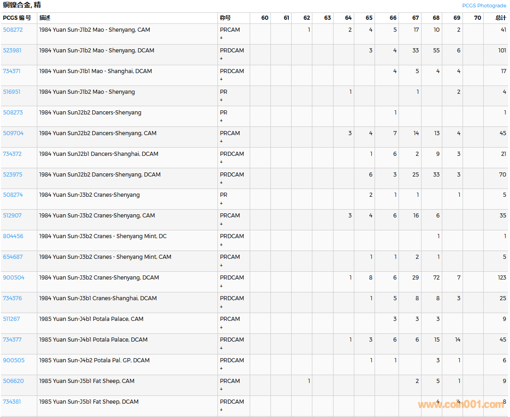Click the grade 70 column header
Viewport: 510px width, 417px height.
coord(477,18)
